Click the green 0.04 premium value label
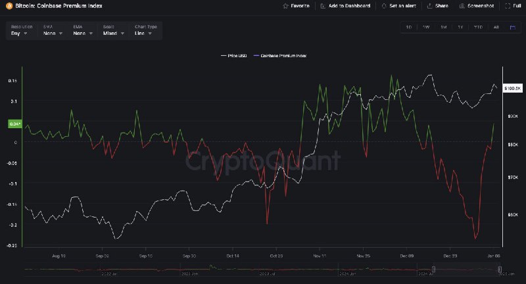The height and width of the screenshot is (284, 526). (15, 124)
